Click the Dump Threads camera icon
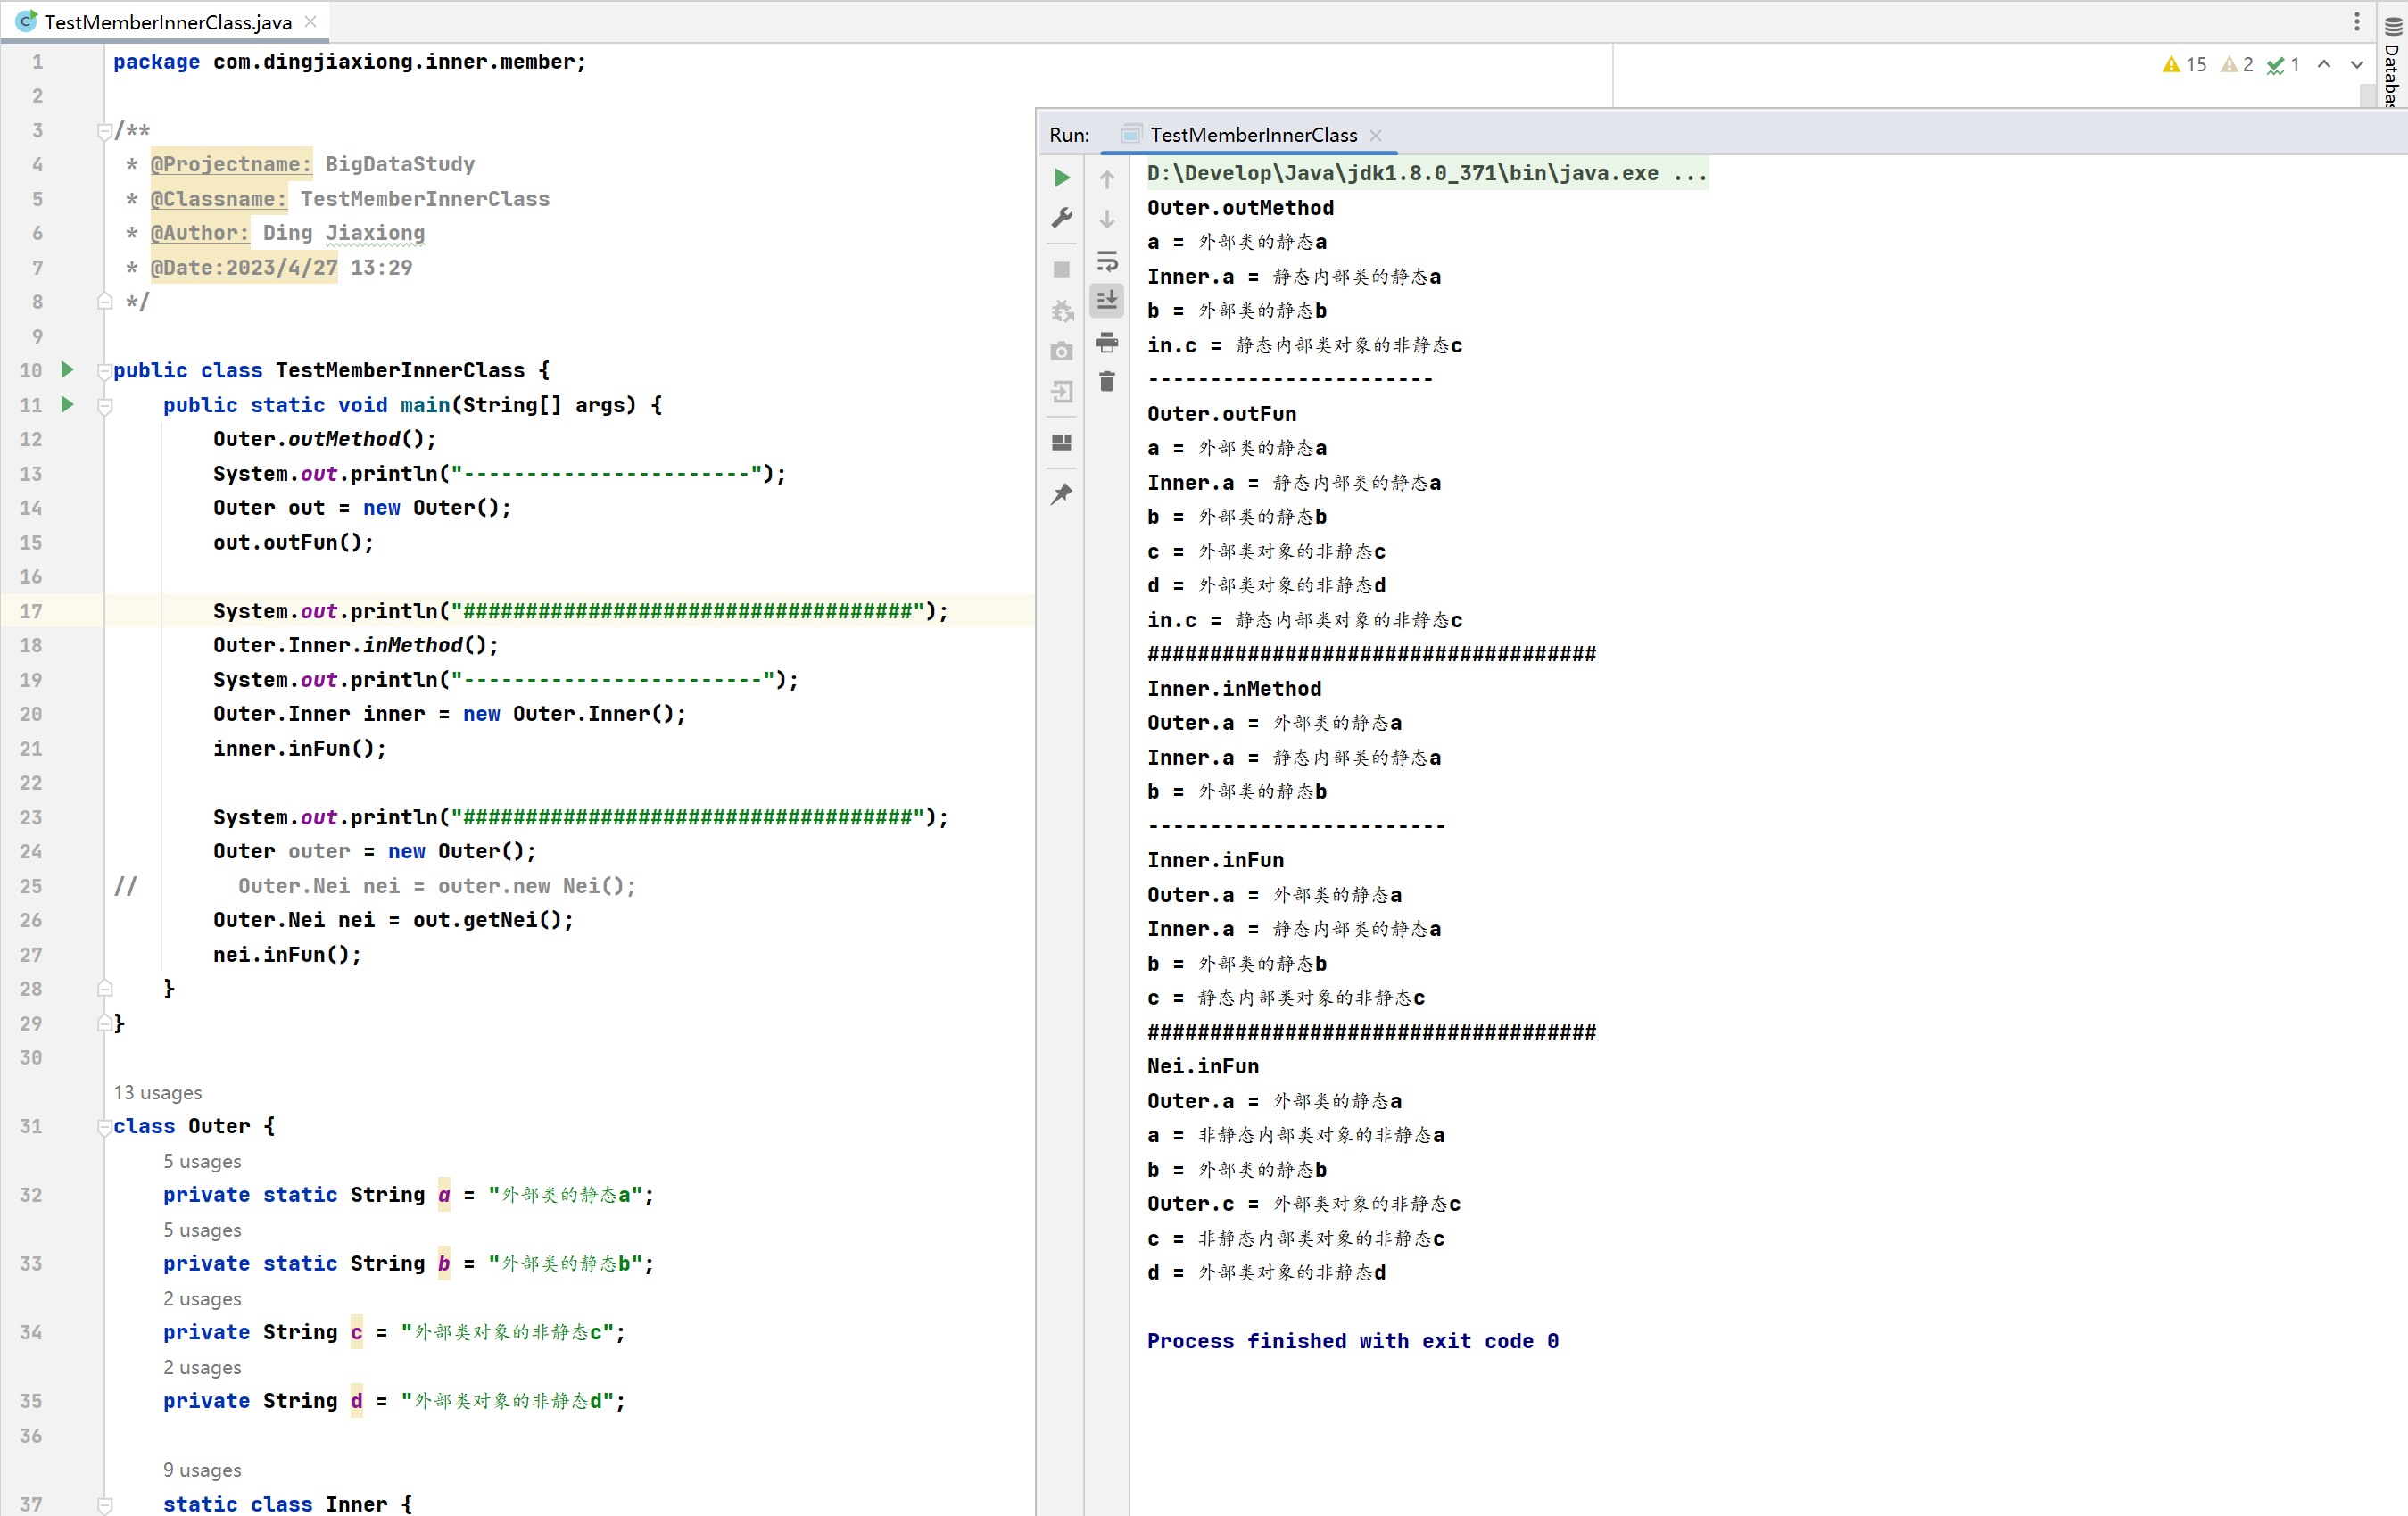The image size is (2408, 1516). point(1062,351)
